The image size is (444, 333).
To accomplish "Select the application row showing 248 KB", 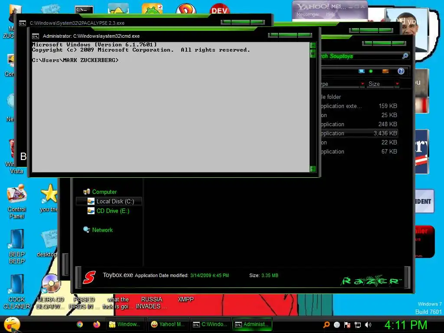I will (x=359, y=124).
